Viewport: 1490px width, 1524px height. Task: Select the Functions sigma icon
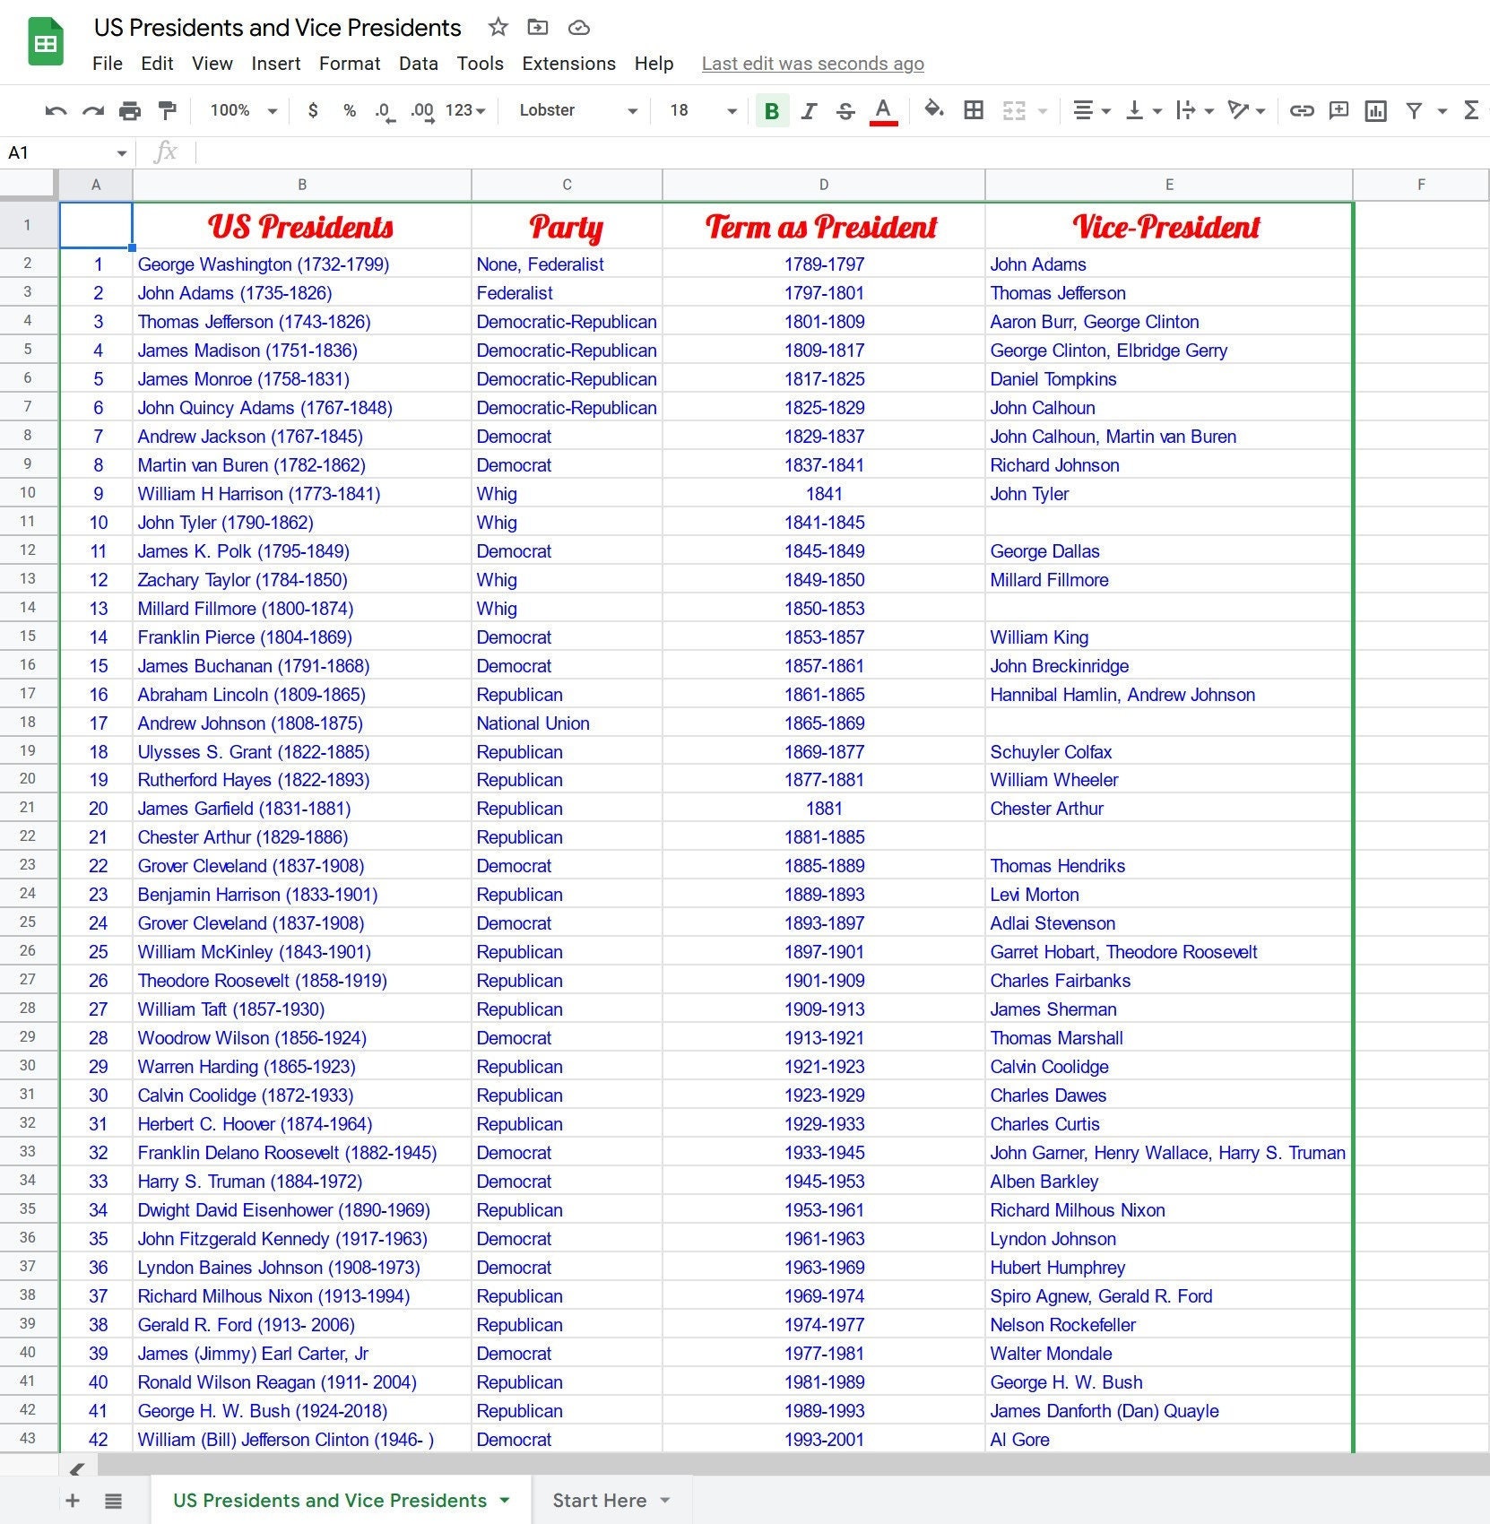tap(1473, 110)
